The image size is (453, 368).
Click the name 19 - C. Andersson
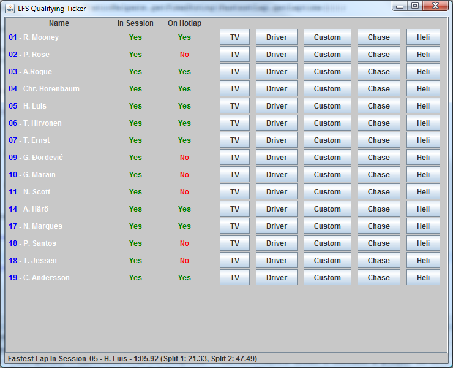(39, 277)
